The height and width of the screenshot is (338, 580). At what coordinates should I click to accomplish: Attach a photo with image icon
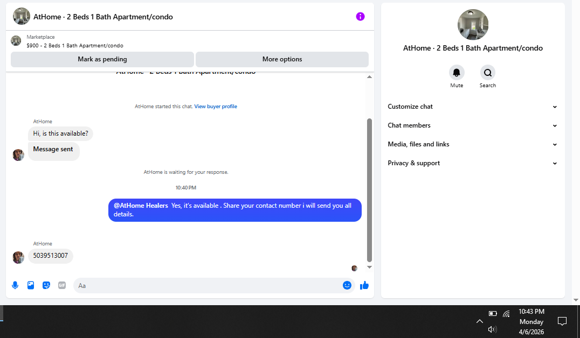pyautogui.click(x=31, y=286)
